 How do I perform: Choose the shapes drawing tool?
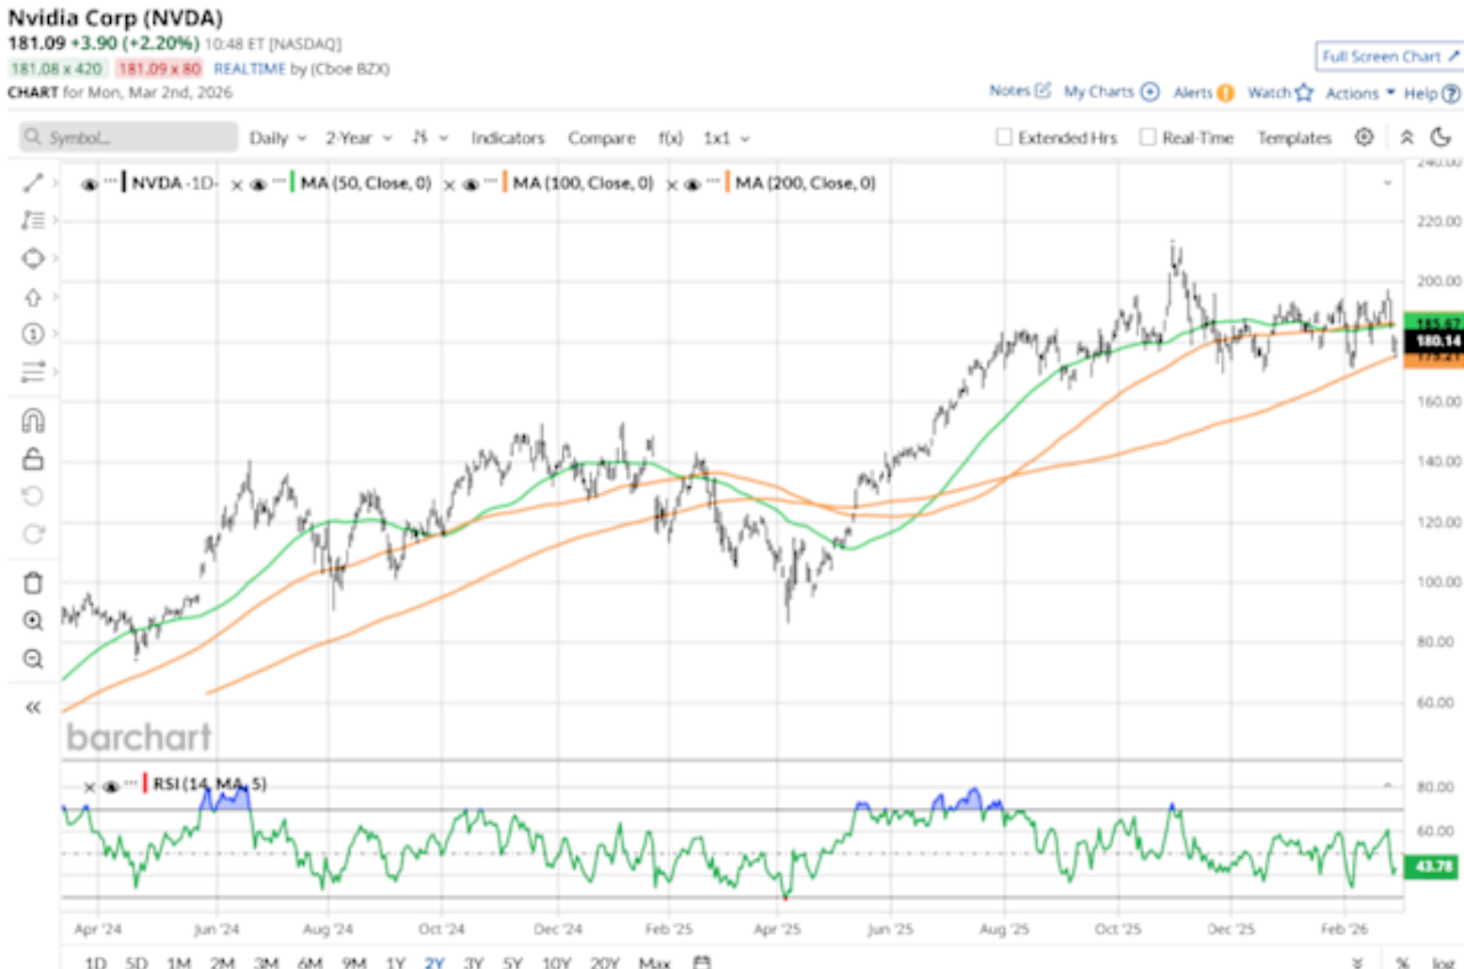click(33, 258)
